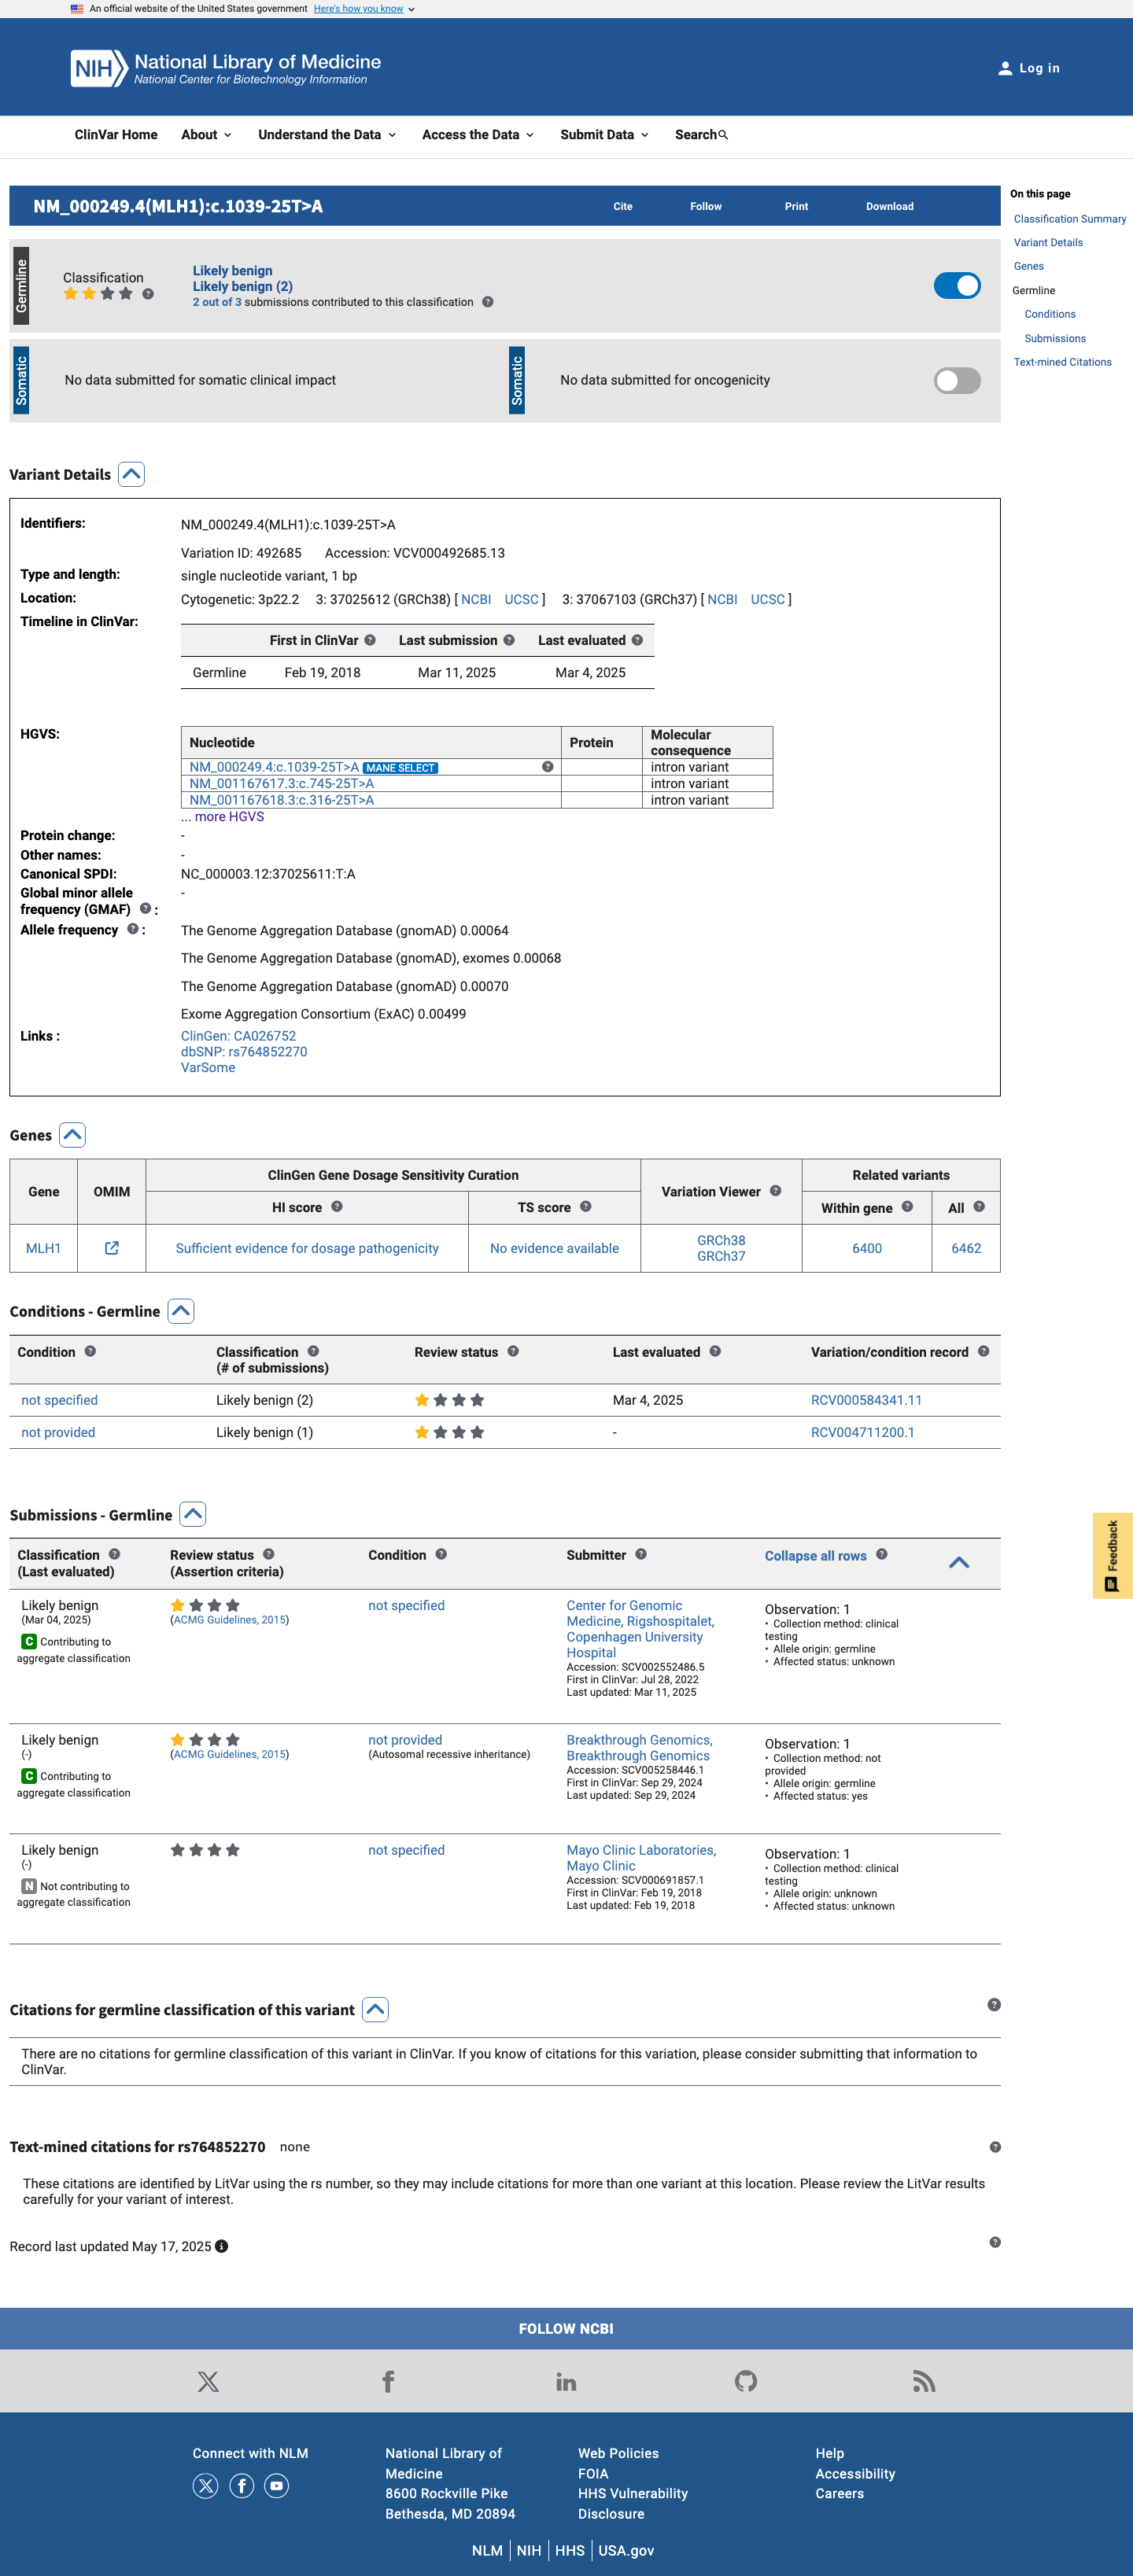Open record RCV000584341.11
The image size is (1133, 2576).
point(866,1400)
